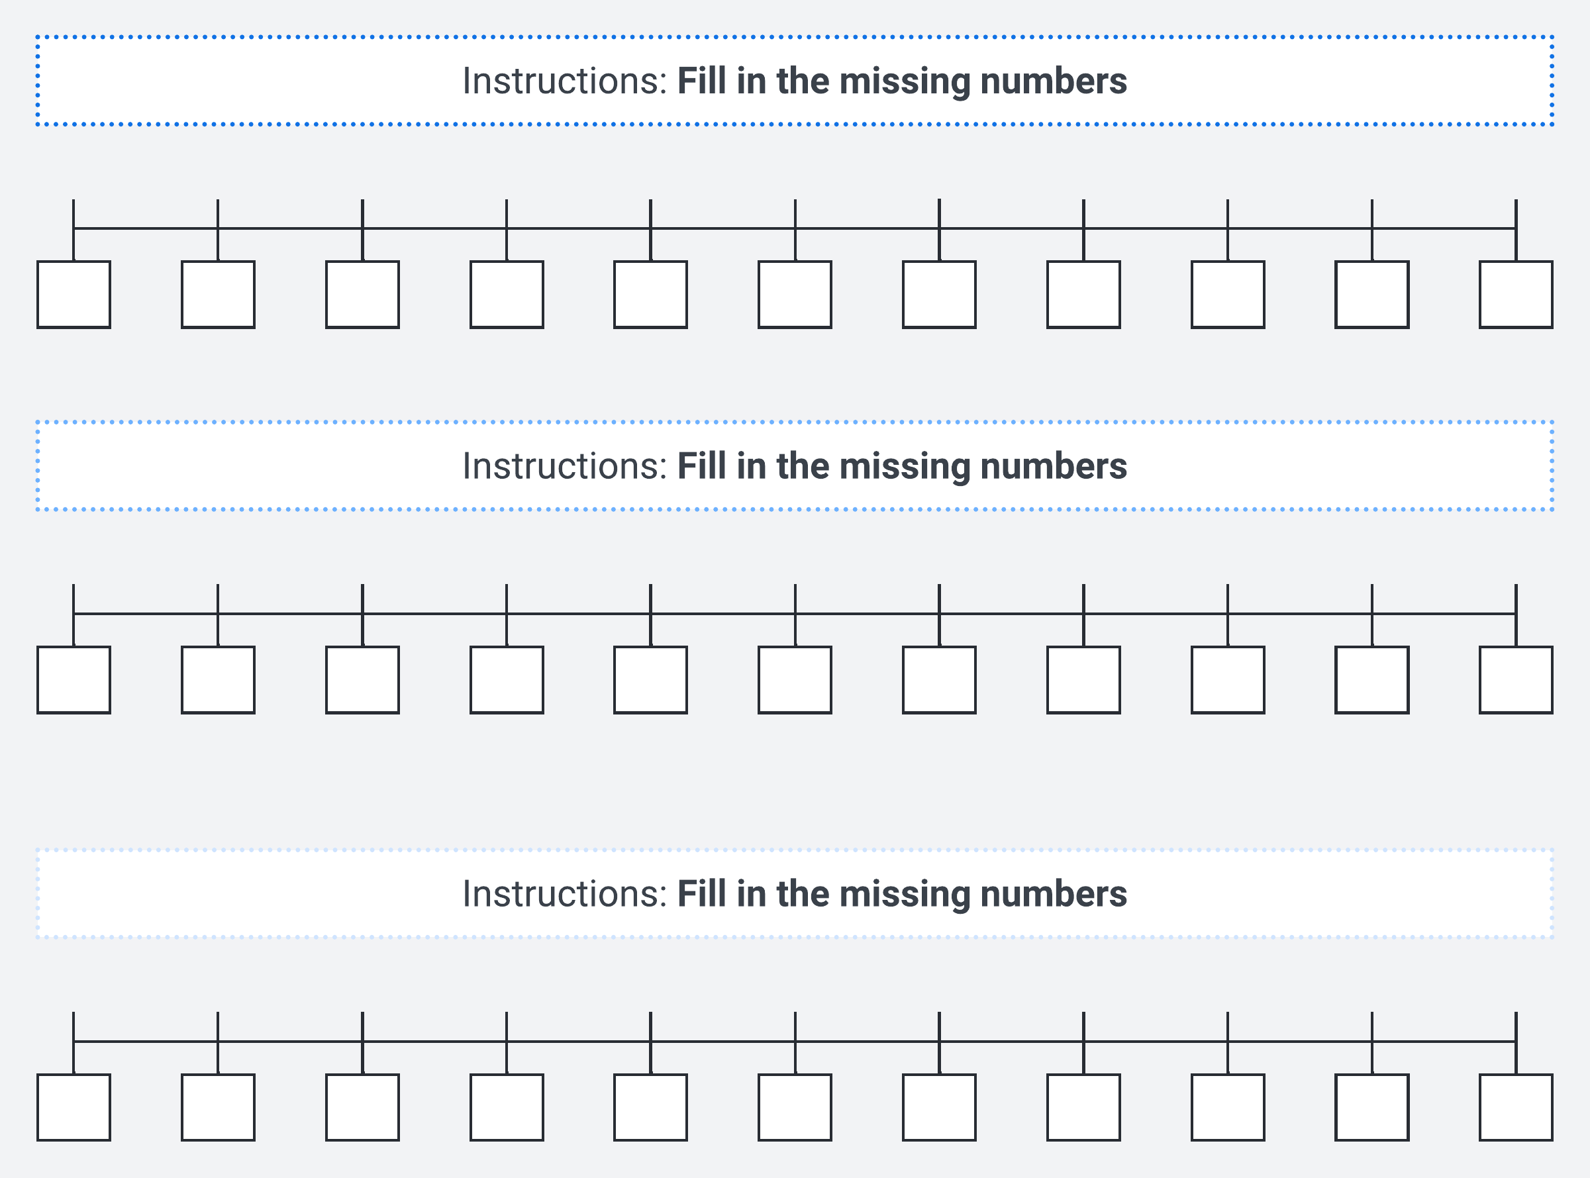Click the first box on the bottom number line
Image resolution: width=1590 pixels, height=1178 pixels.
[74, 1107]
